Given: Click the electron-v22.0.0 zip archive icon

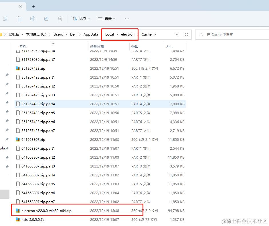Looking at the screenshot, I should (x=18, y=211).
